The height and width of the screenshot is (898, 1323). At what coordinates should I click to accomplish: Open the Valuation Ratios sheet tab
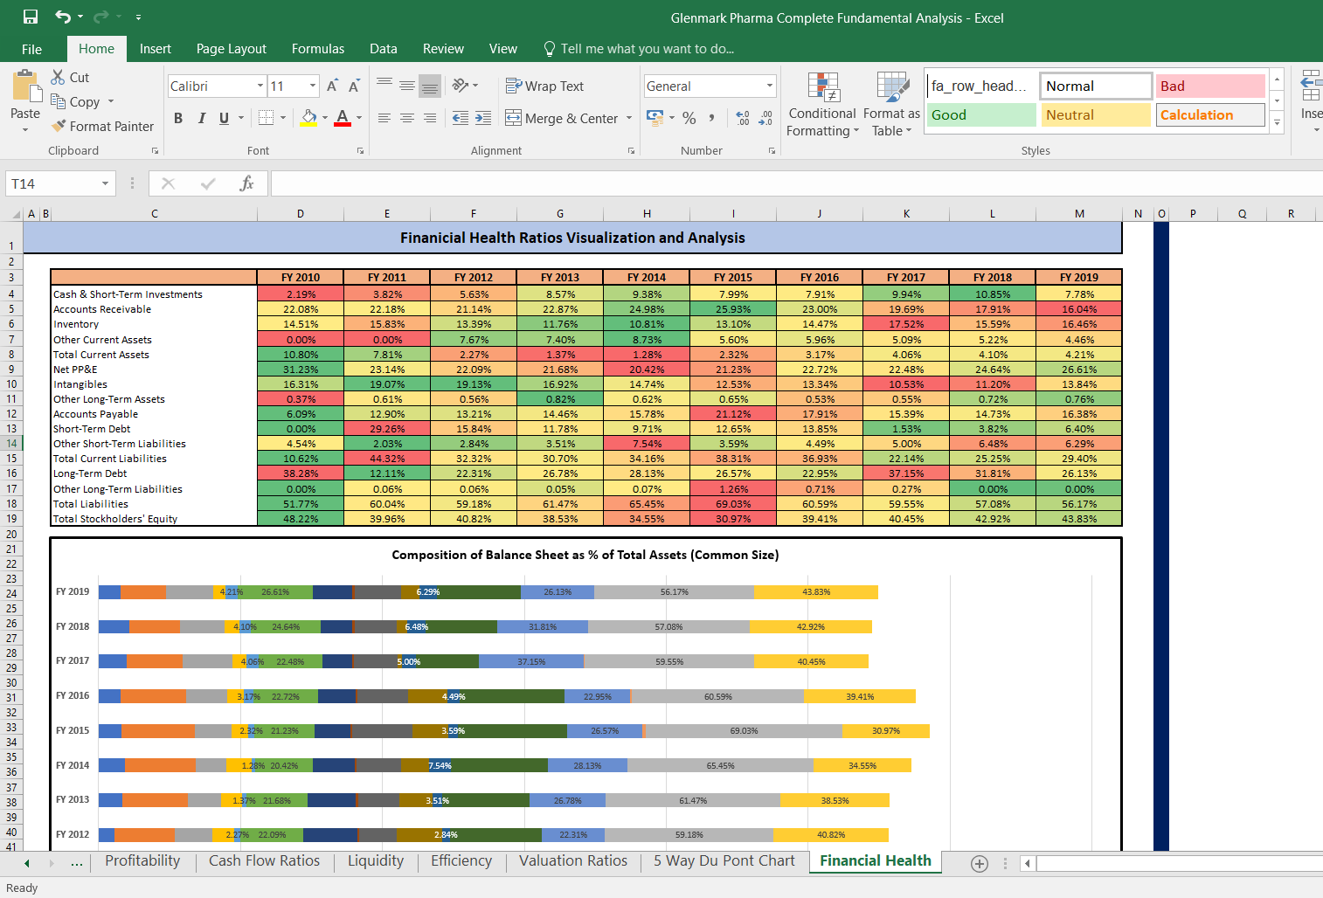point(573,861)
